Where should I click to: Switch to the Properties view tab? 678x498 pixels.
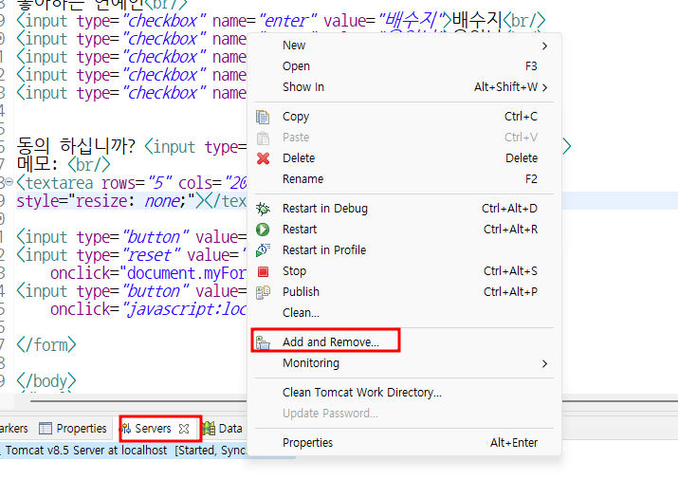(73, 429)
